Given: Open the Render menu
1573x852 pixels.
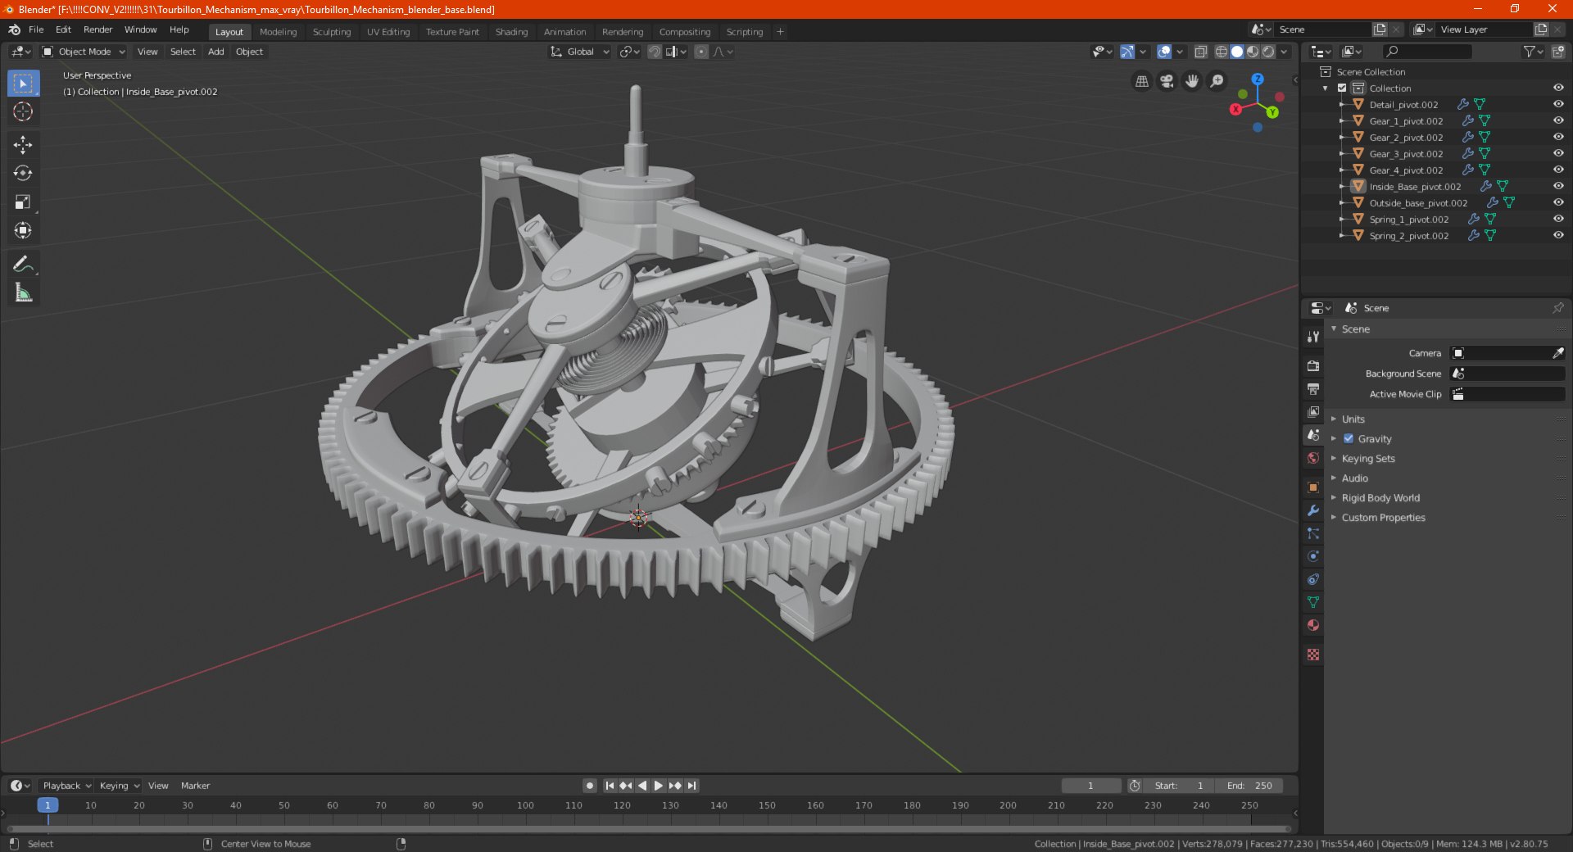Looking at the screenshot, I should pyautogui.click(x=97, y=29).
